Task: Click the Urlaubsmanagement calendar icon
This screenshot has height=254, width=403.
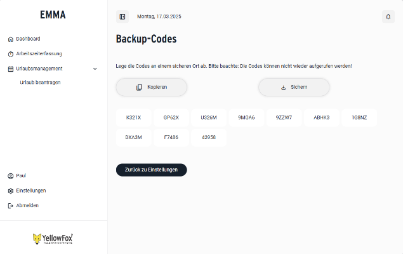Action: 11,69
